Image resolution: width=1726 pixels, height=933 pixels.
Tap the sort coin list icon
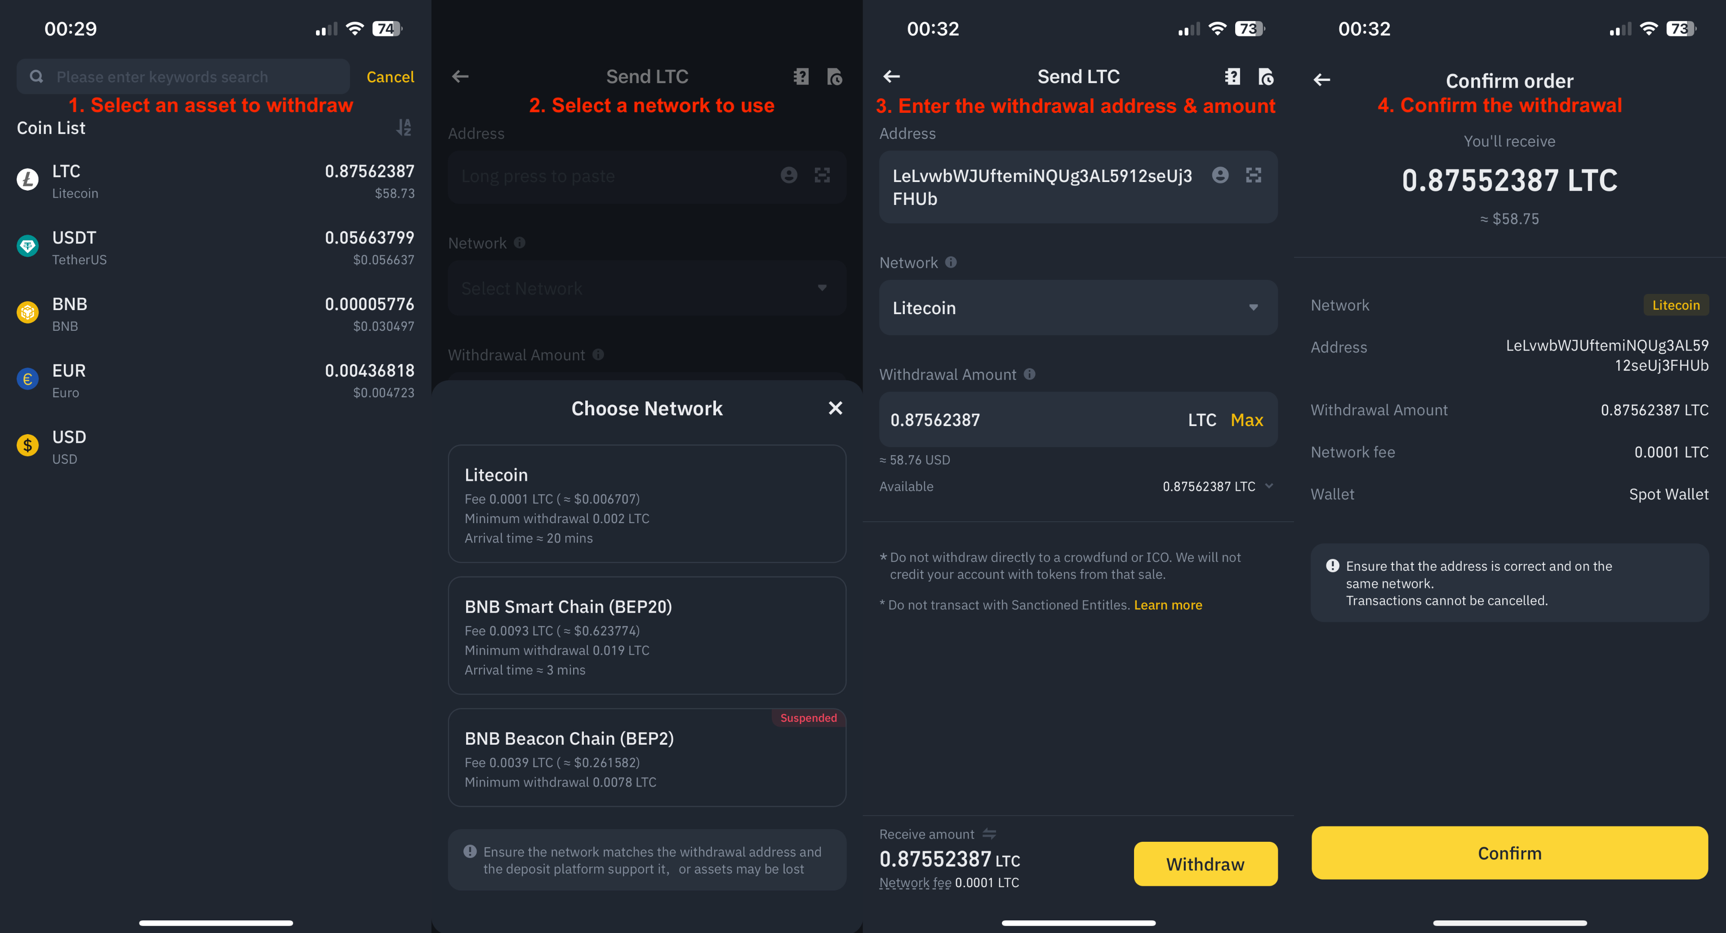(x=404, y=128)
